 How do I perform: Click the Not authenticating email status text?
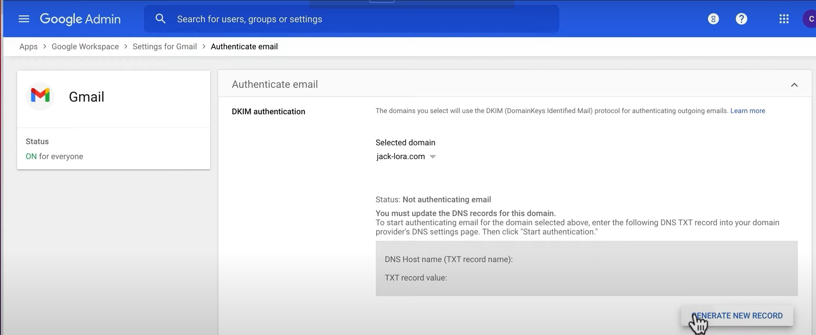point(447,199)
